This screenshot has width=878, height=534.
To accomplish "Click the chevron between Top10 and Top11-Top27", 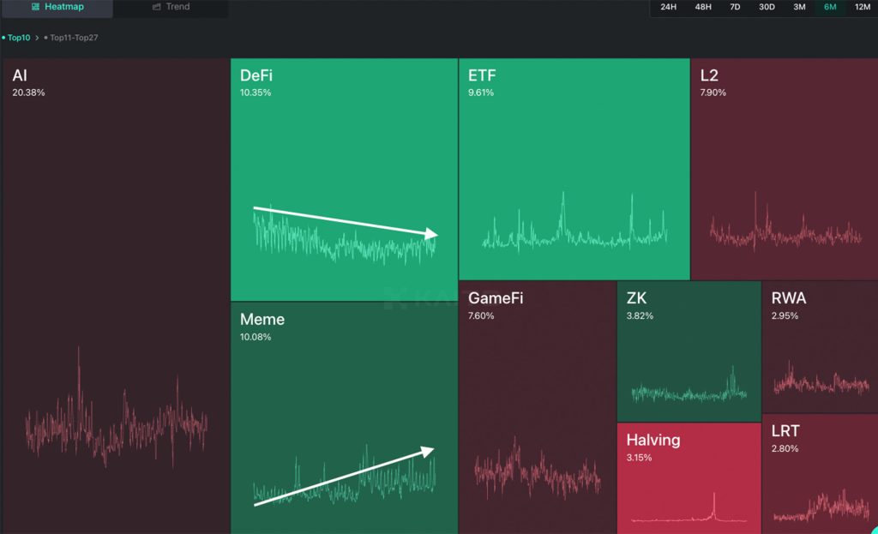I will tap(37, 38).
